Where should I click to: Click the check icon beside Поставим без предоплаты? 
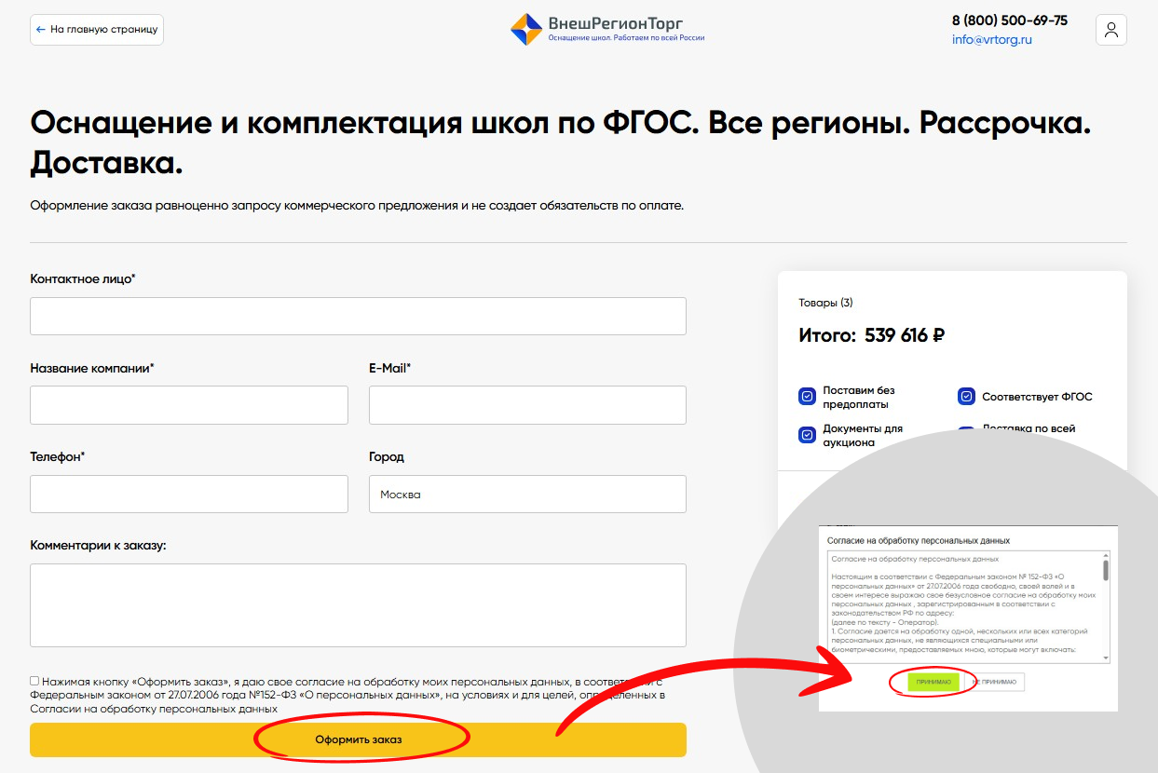click(x=807, y=398)
